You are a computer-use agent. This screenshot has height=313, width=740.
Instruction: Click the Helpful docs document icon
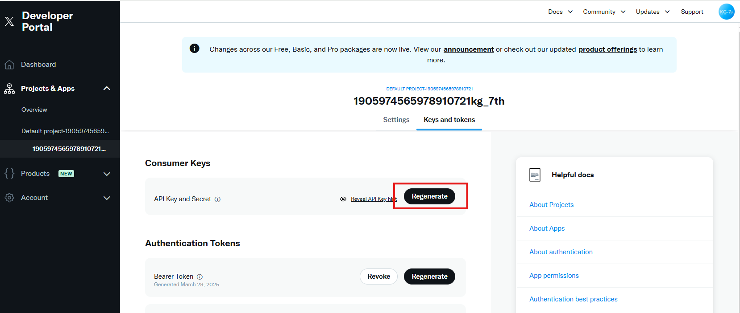535,175
